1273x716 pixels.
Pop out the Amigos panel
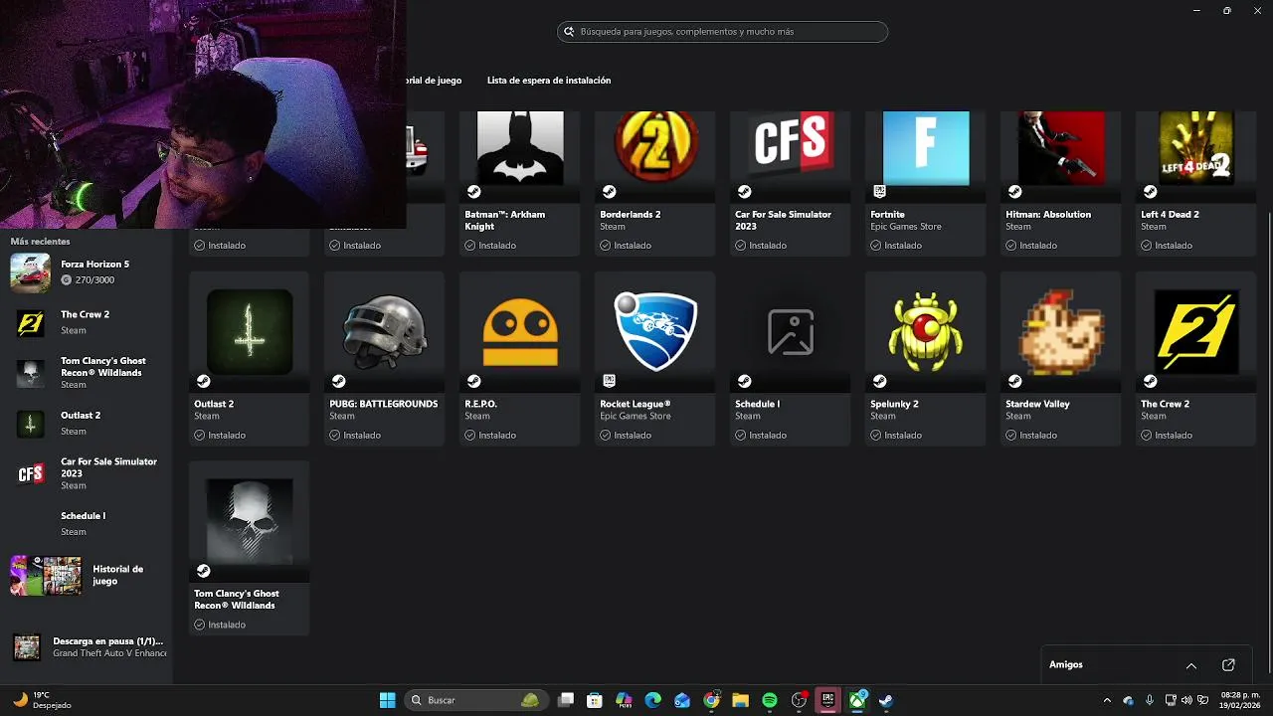coord(1228,664)
